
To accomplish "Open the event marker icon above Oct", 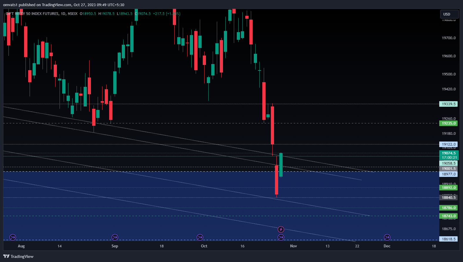I will tap(200, 237).
